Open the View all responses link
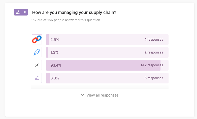197x119 pixels. [x=102, y=95]
